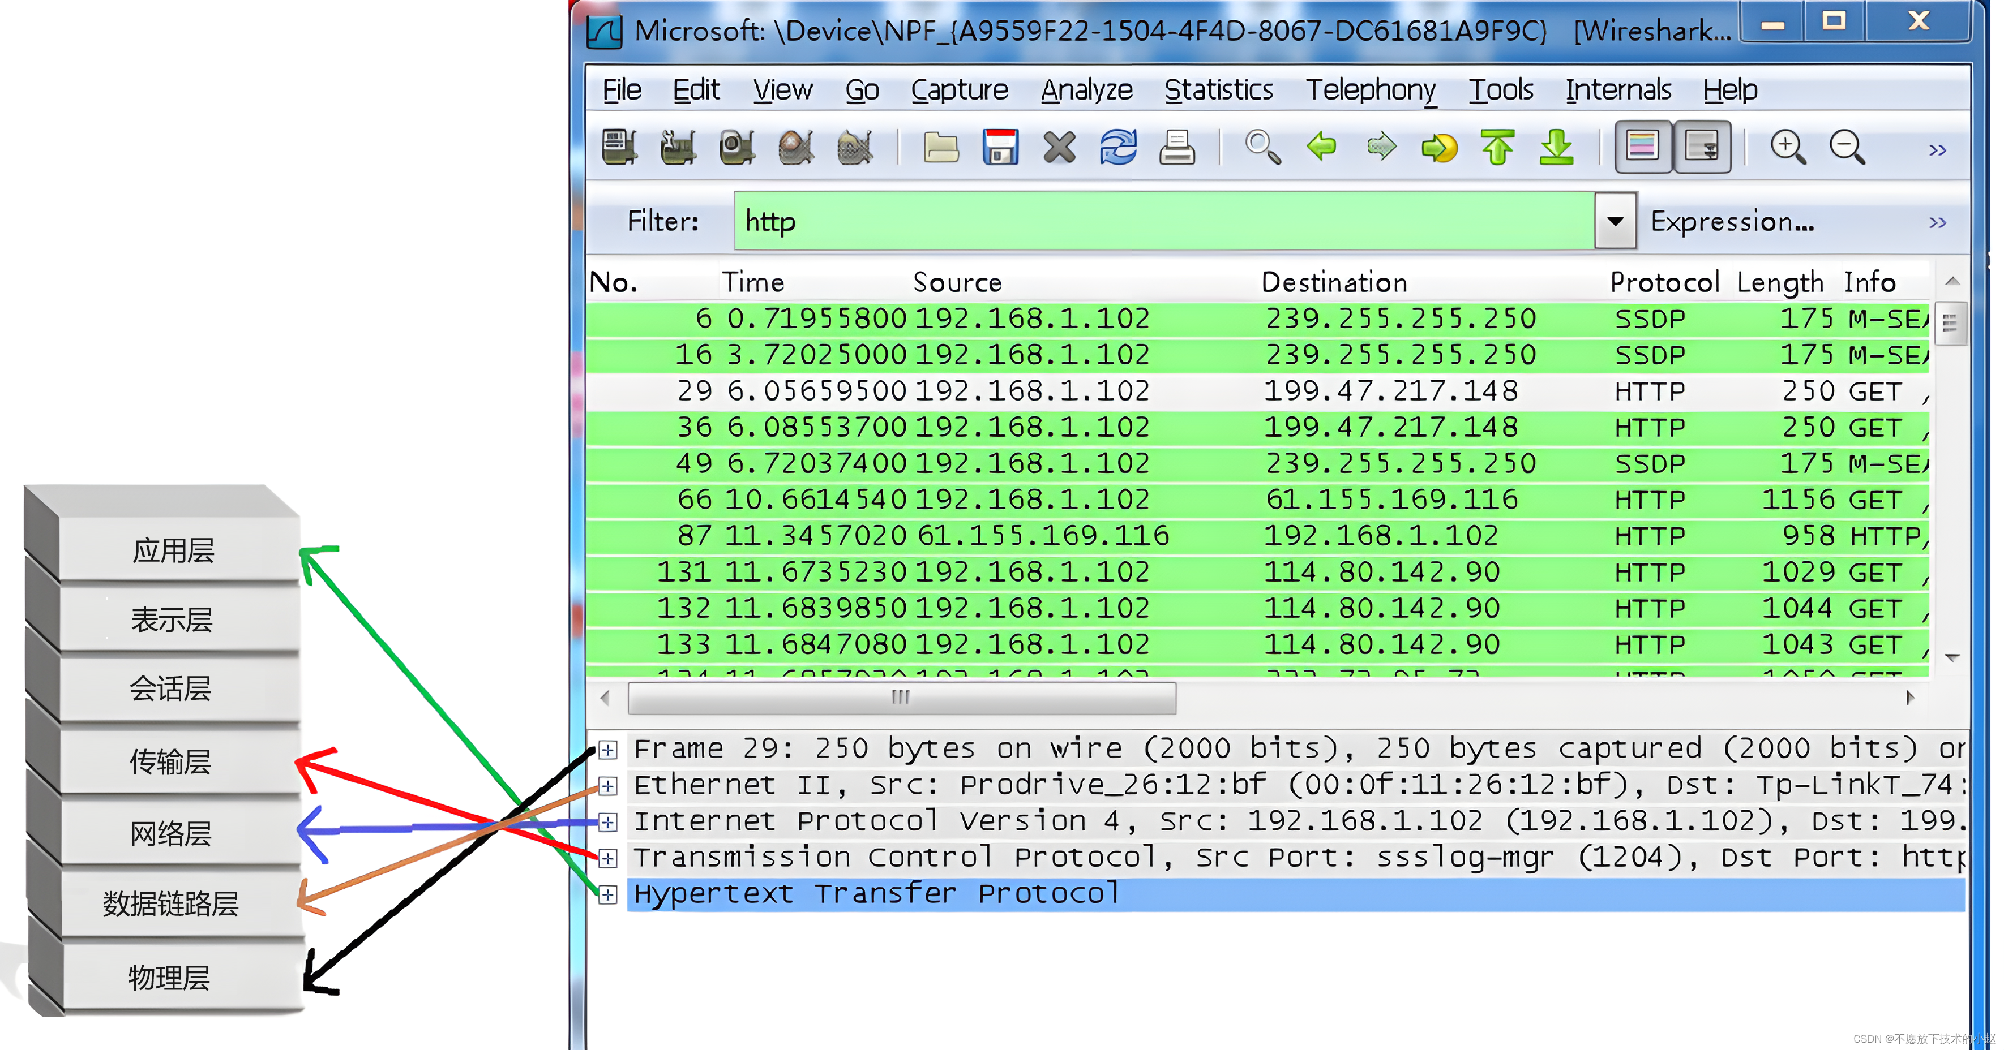Go back in packet history arrow

click(1322, 146)
